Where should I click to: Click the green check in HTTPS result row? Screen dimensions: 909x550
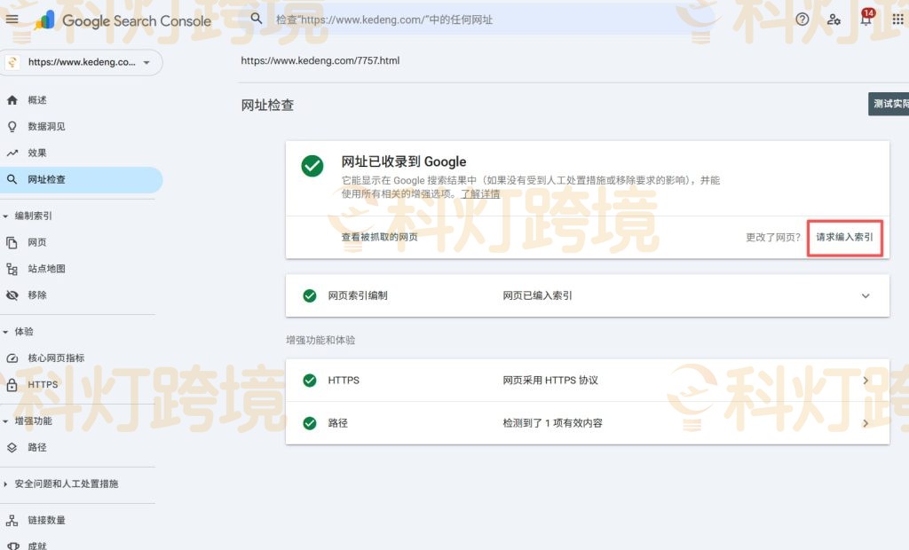310,381
